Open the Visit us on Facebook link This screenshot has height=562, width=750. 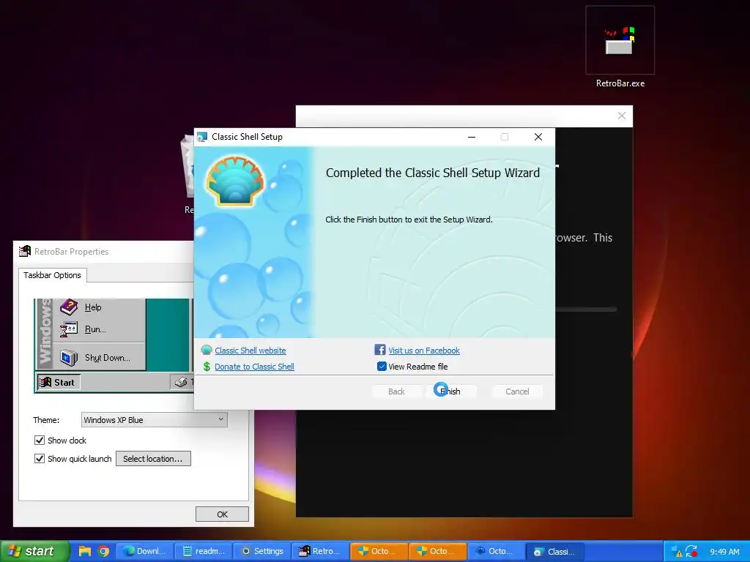click(x=424, y=351)
